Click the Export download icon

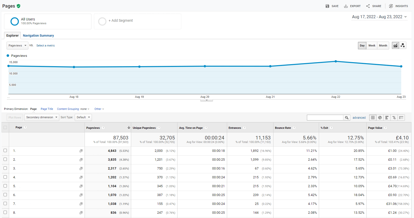346,6
